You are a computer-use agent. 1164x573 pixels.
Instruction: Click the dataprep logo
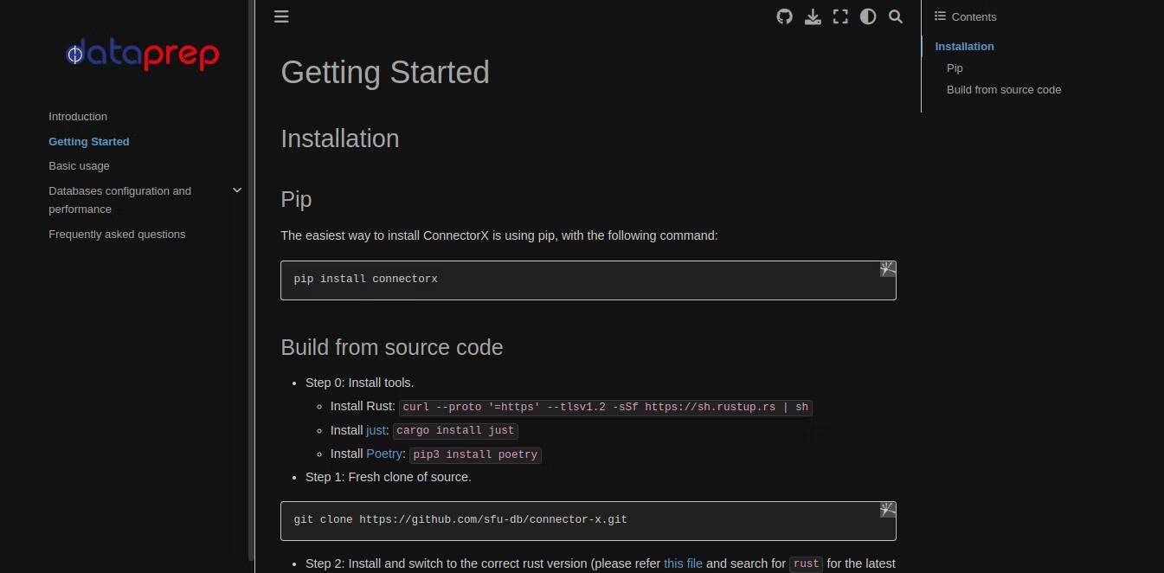click(142, 54)
